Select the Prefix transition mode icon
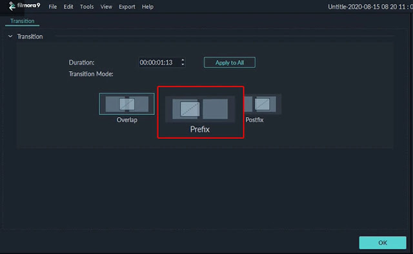 (x=200, y=109)
